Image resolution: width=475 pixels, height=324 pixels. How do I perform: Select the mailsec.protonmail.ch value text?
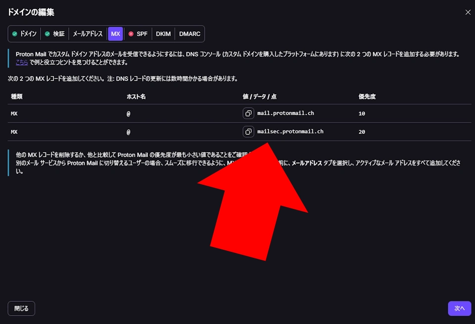coord(290,132)
